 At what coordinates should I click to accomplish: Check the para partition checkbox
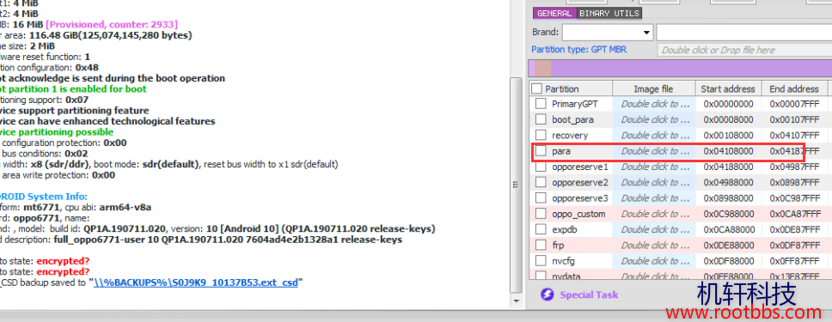541,151
